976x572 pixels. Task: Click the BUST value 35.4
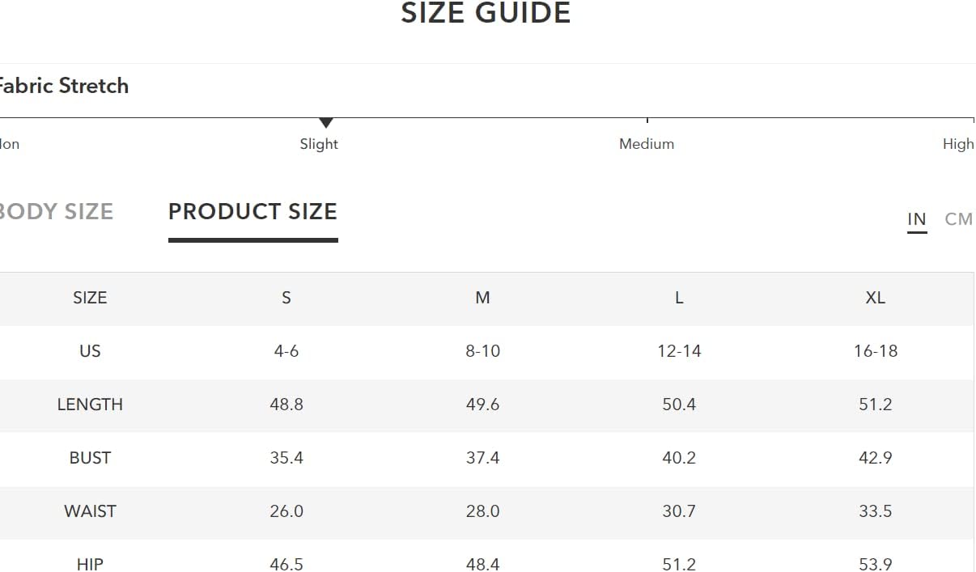[x=286, y=458]
